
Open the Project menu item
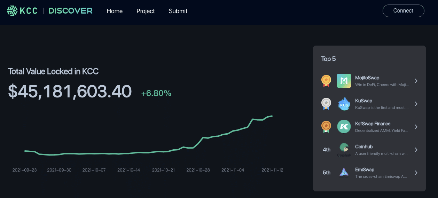(x=146, y=11)
